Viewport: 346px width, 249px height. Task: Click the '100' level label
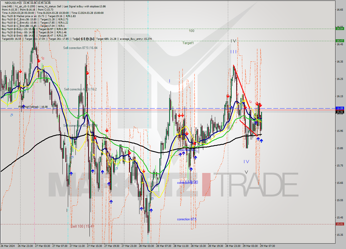click(191, 31)
